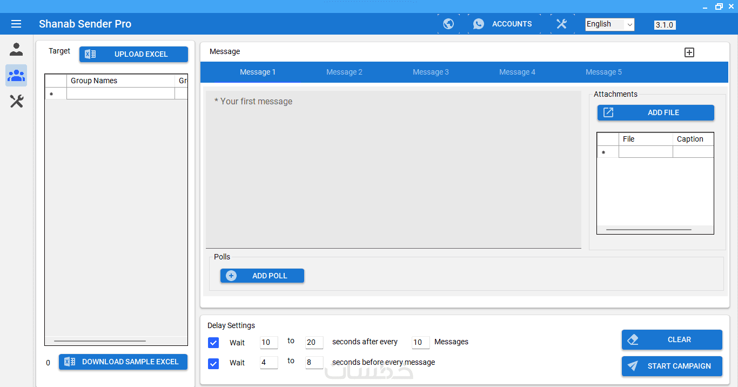Edit the minimum batch wait field 10
This screenshot has width=738, height=387.
pos(269,342)
